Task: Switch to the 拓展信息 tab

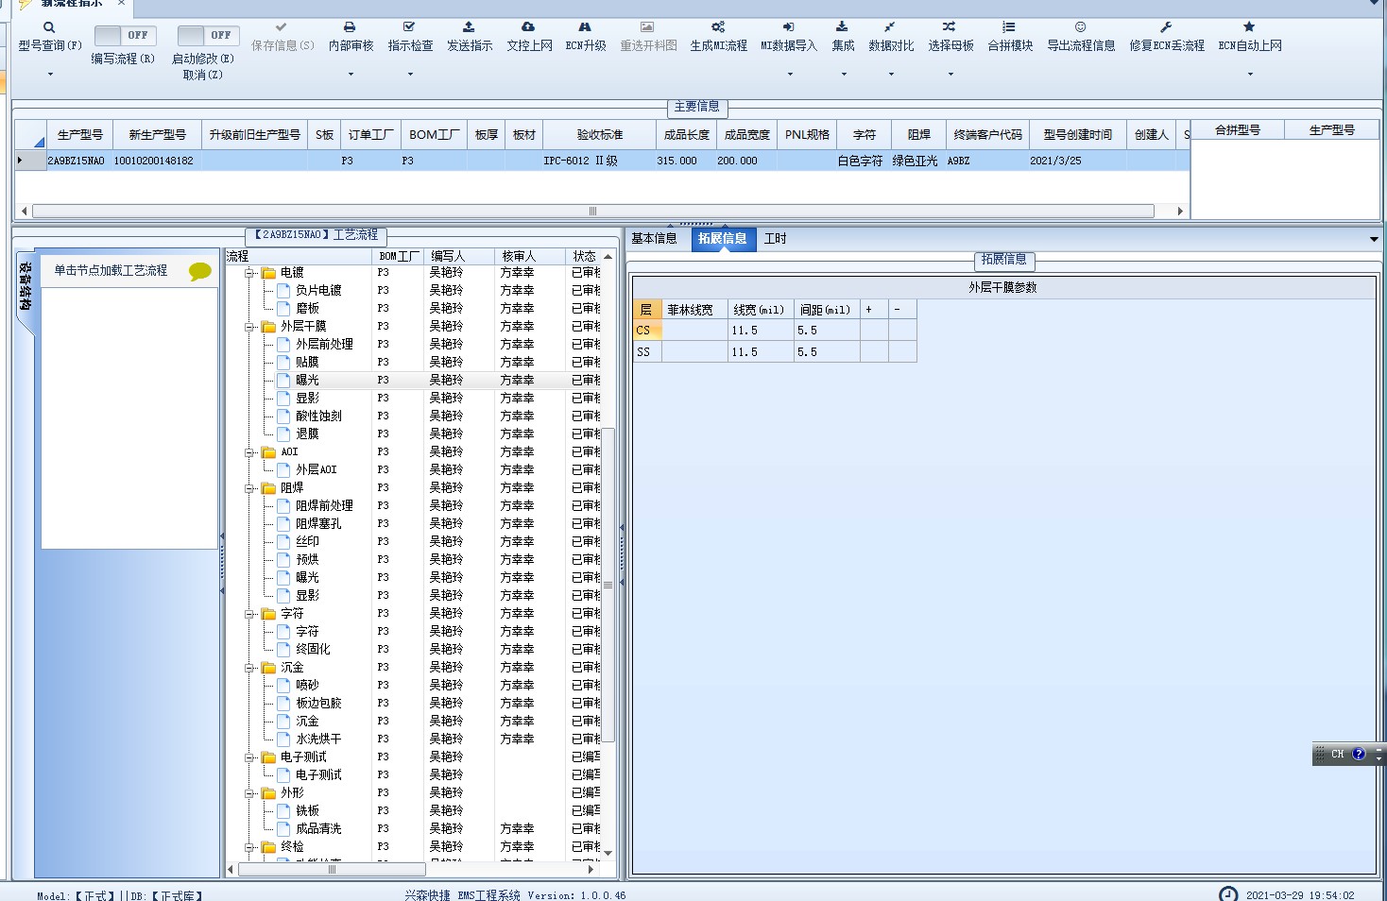Action: click(723, 239)
